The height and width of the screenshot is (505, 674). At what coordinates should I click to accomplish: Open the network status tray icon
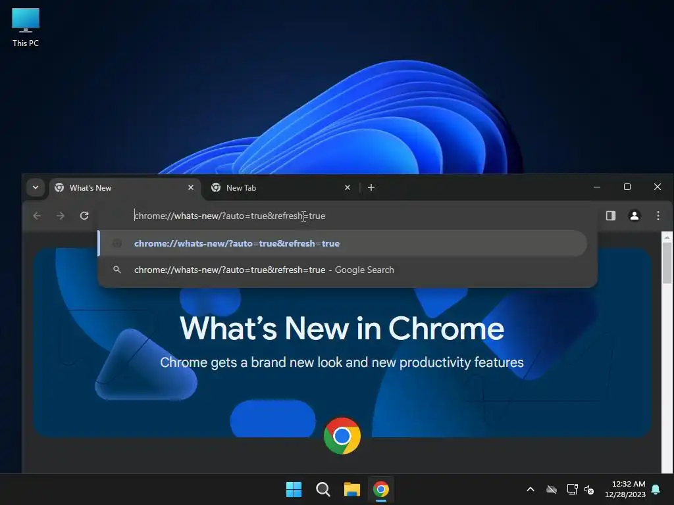coord(572,489)
